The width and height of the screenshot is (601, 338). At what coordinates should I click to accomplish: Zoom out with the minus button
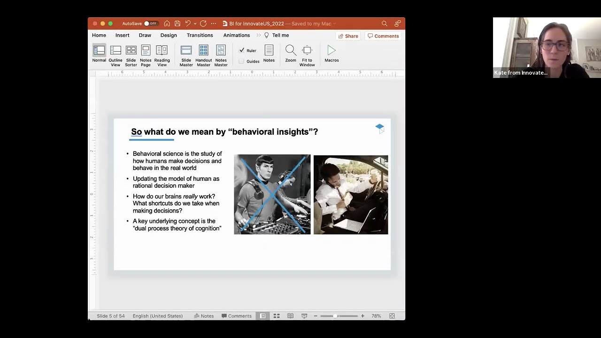pos(316,316)
